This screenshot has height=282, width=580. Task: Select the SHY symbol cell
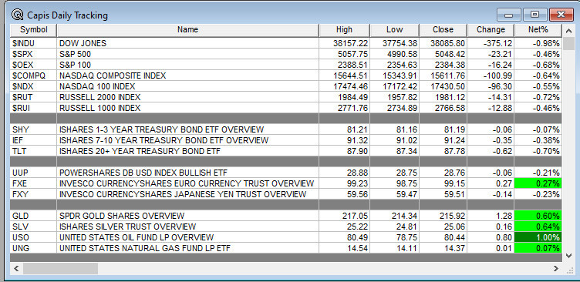(34, 129)
